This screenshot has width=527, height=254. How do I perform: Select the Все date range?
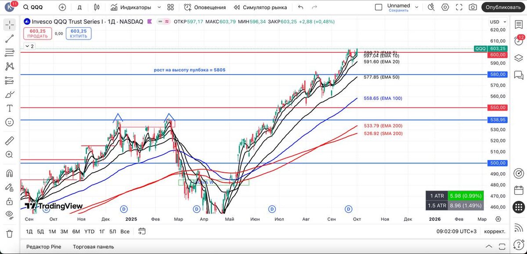[125, 231]
